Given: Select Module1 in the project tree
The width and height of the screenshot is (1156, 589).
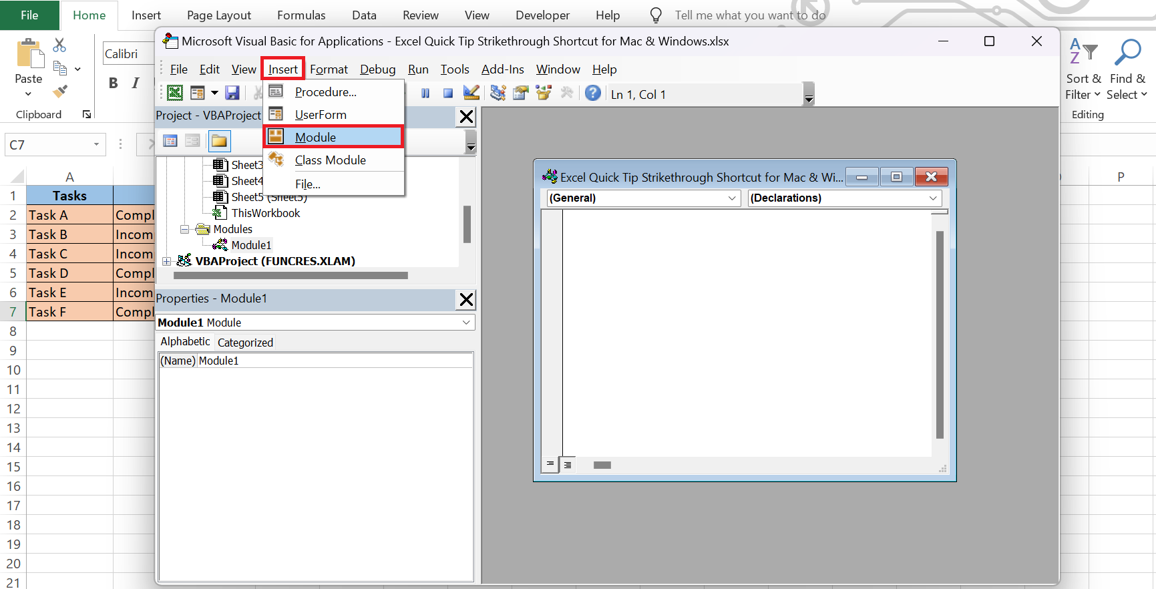Looking at the screenshot, I should (251, 245).
